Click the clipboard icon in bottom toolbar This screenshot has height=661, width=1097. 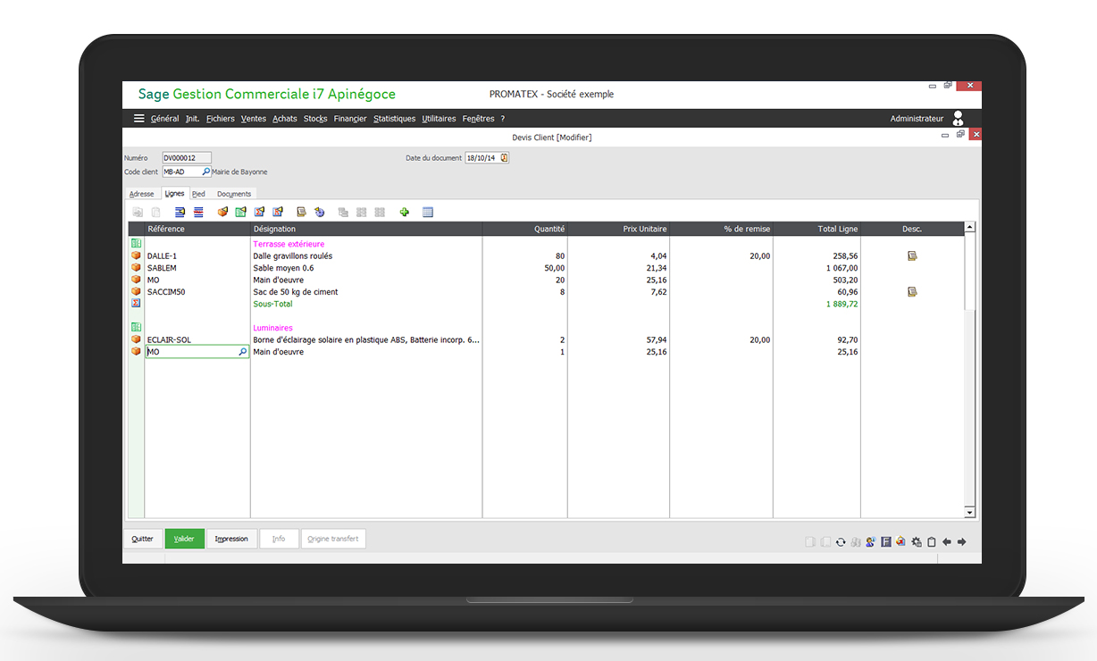[932, 542]
